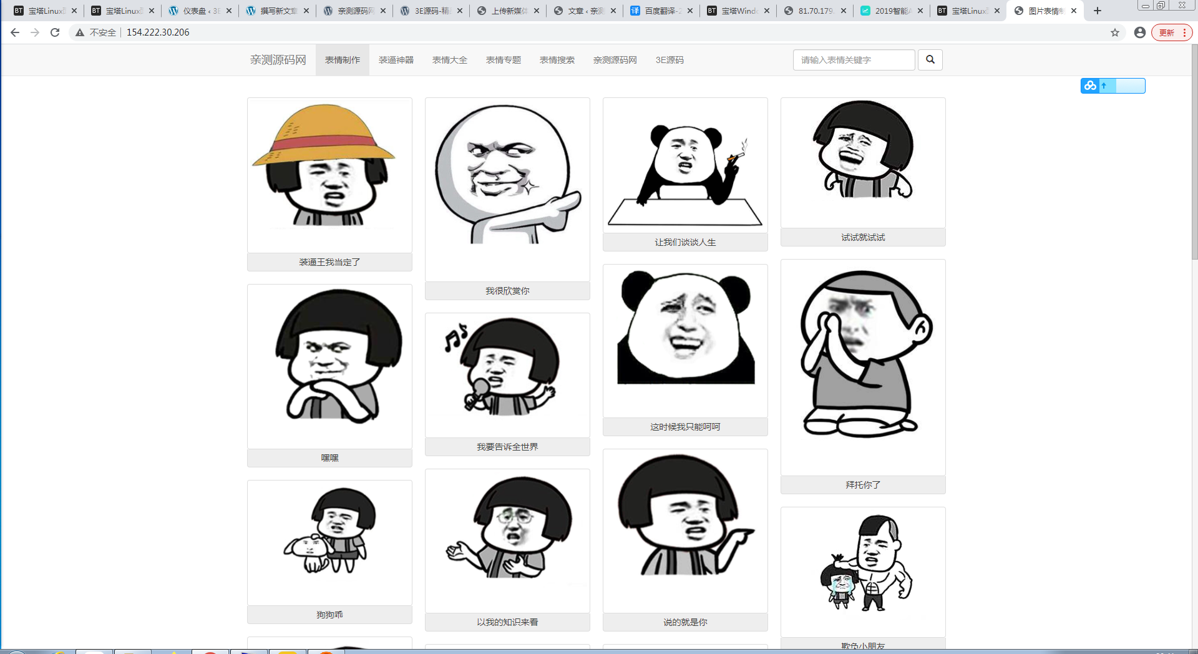Viewport: 1198px width, 654px height.
Task: Open the smoking panda 让我们谈谈人生 meme
Action: click(685, 165)
